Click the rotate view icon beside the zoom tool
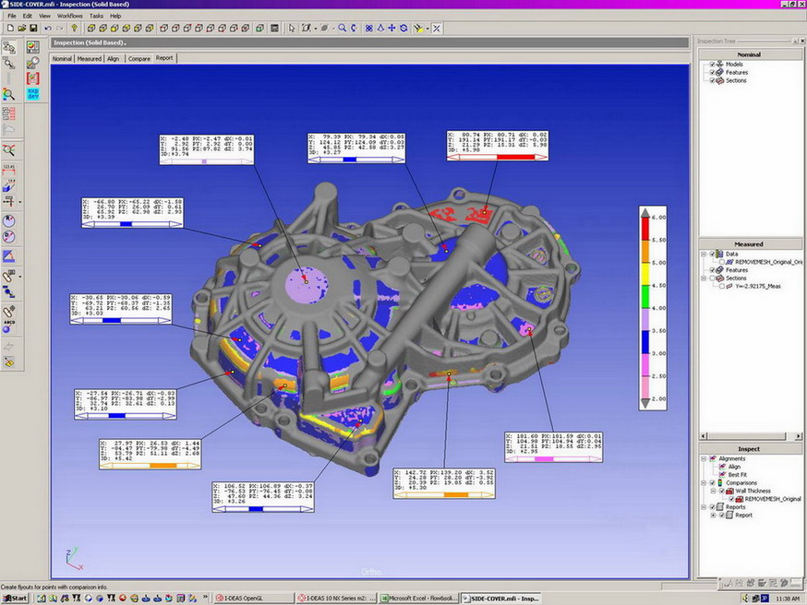This screenshot has height=605, width=807. (x=354, y=29)
